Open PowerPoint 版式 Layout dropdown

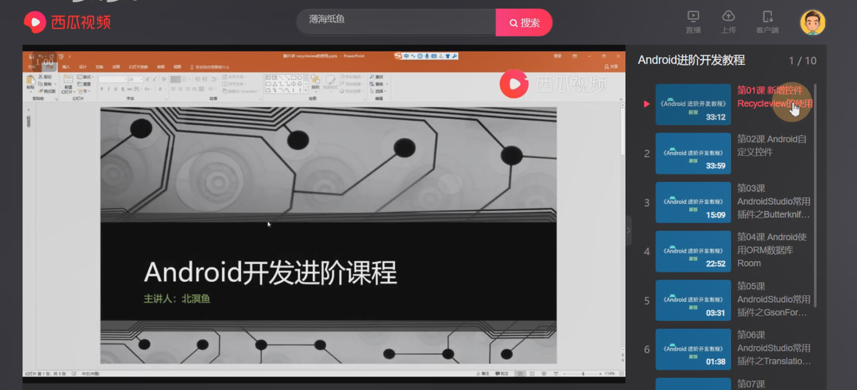pyautogui.click(x=85, y=77)
